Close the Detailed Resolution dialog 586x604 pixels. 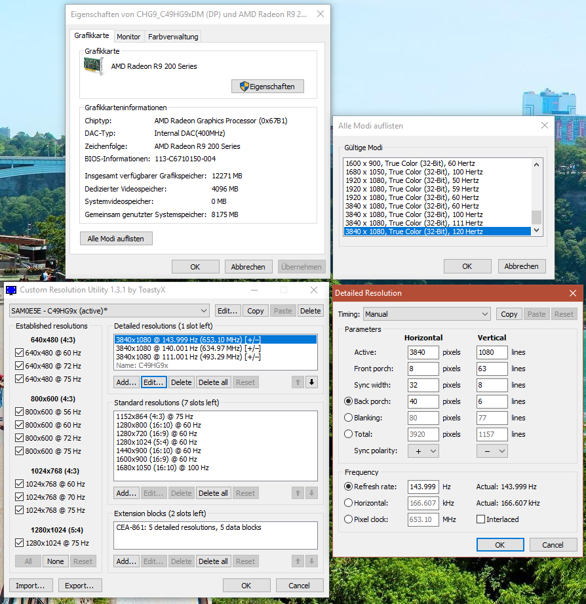[x=573, y=293]
